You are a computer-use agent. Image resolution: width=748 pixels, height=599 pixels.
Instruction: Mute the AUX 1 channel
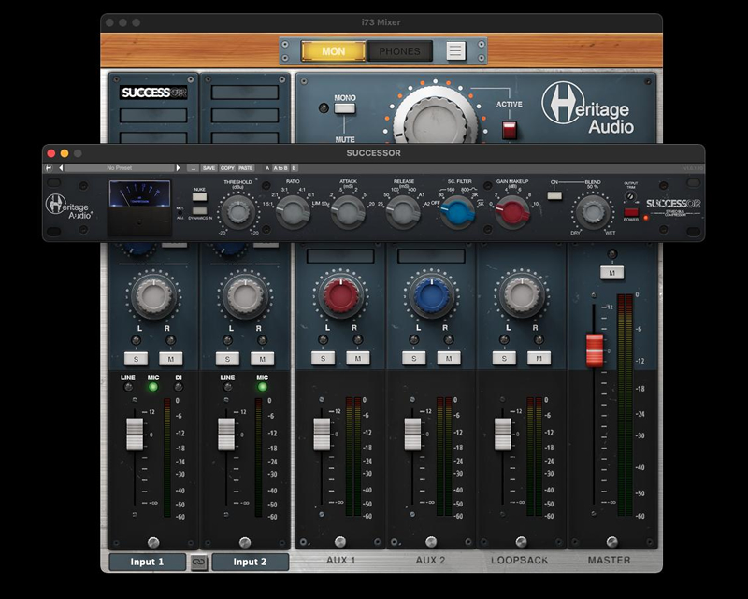(358, 358)
